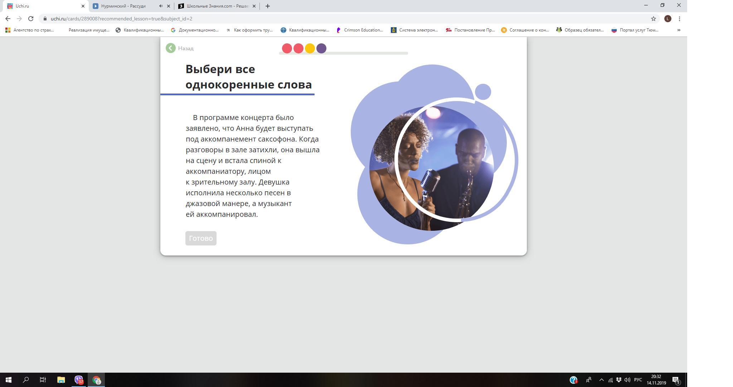Switch to Нурминский - Рассуди tab
This screenshot has width=733, height=387.
[123, 6]
